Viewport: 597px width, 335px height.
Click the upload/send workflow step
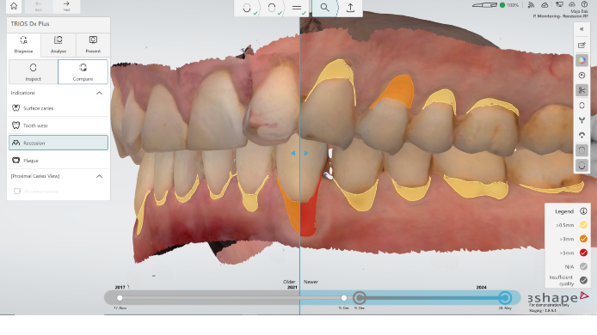[350, 8]
